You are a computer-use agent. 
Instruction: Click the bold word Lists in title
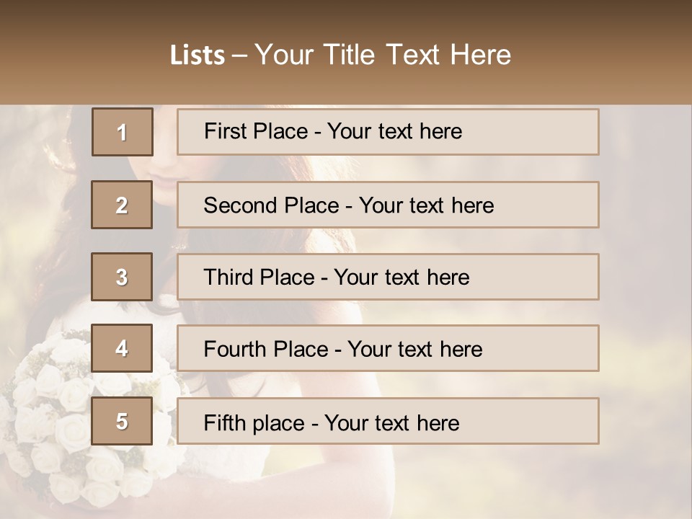198,56
